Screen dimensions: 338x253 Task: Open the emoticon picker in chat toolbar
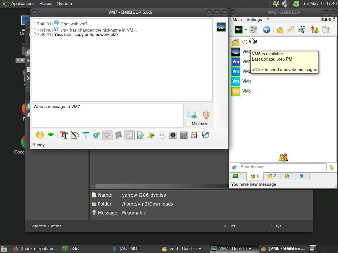tap(40, 135)
